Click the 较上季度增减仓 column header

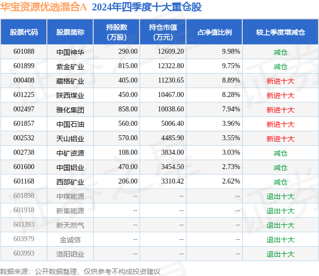[280, 32]
